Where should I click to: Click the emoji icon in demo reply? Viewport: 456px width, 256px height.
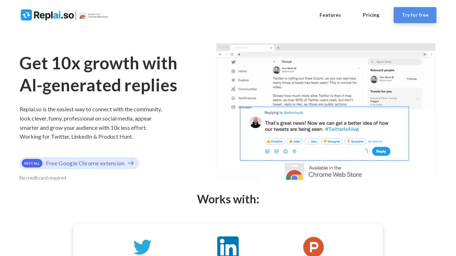[285, 151]
